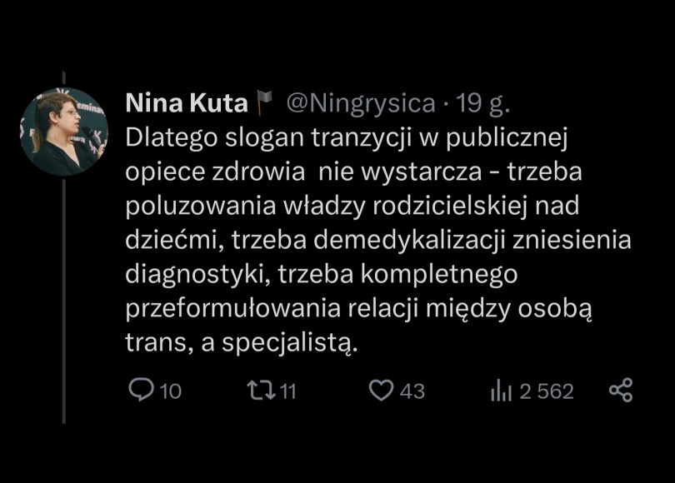Click the thread connector line below the avatar
Viewport: 675px width, 483px height.
coord(64,300)
